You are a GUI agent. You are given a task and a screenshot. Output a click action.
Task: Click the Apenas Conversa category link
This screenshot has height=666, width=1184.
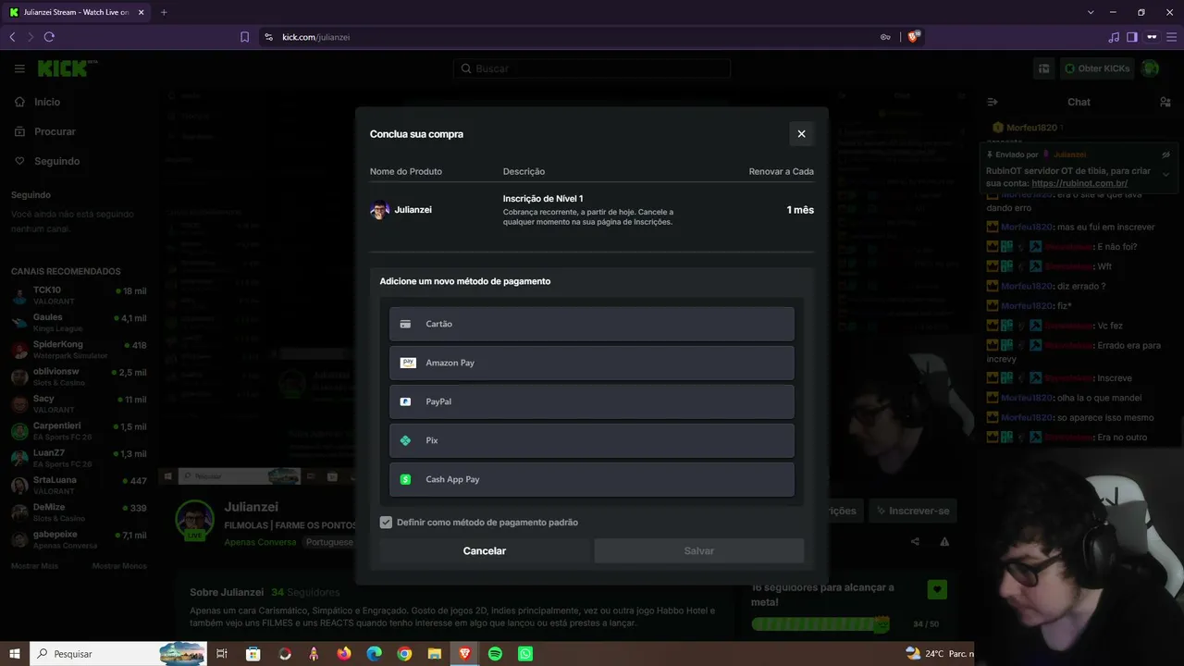coord(260,542)
